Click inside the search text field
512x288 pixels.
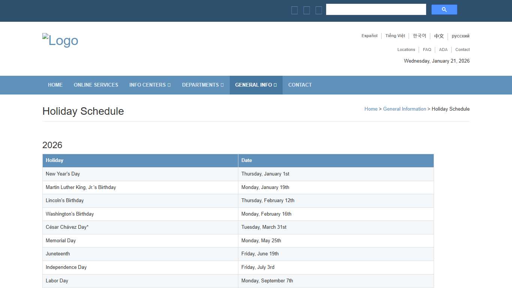(x=376, y=10)
